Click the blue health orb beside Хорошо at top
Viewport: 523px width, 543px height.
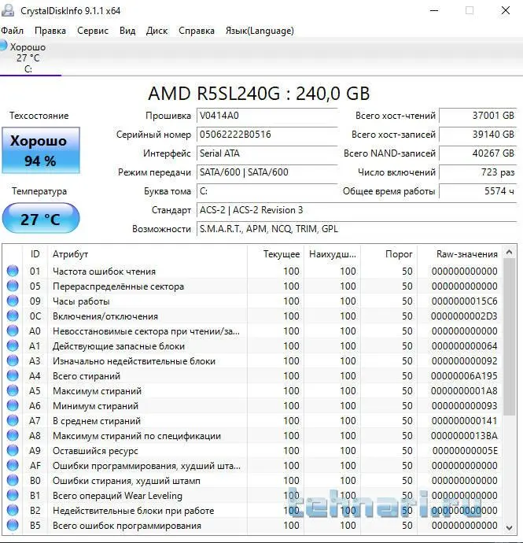pyautogui.click(x=3, y=46)
